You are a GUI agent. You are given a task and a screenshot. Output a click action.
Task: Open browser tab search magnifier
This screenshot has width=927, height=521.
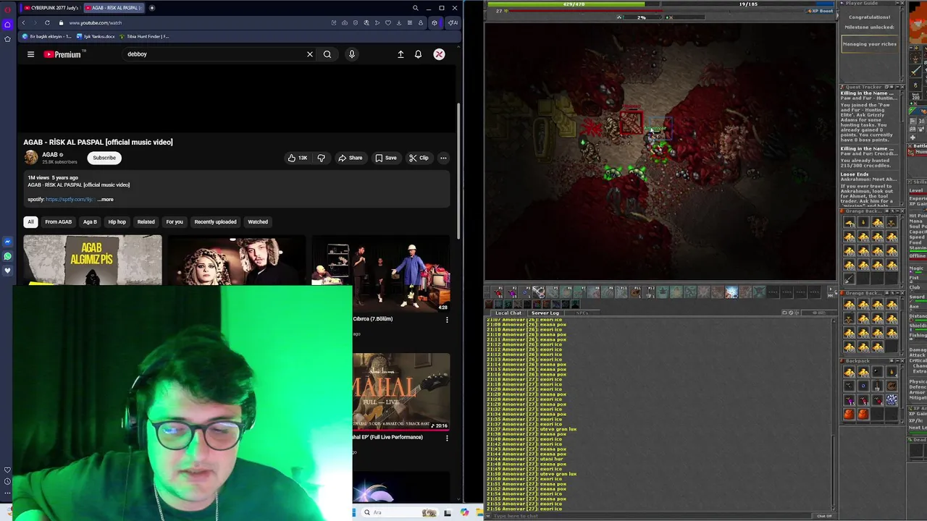415,8
